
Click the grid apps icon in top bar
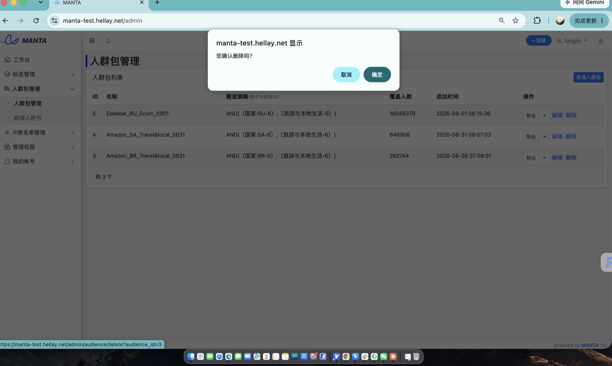(x=92, y=40)
